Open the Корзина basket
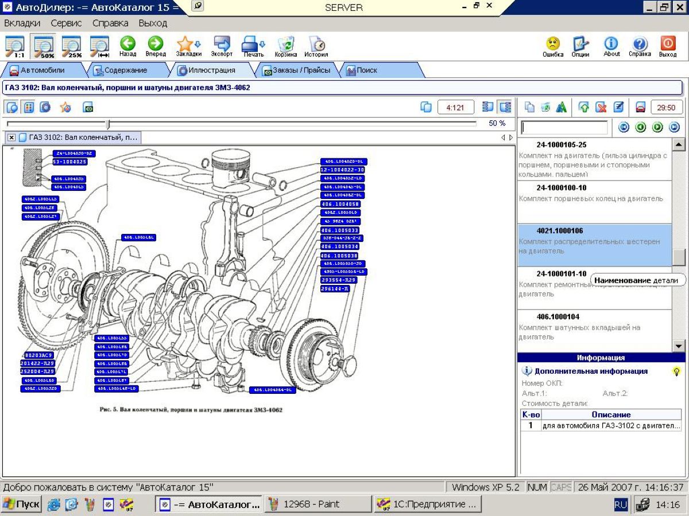Image resolution: width=689 pixels, height=516 pixels. pos(285,46)
